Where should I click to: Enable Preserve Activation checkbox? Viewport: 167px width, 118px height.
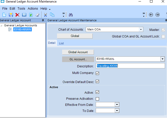tap(97, 99)
